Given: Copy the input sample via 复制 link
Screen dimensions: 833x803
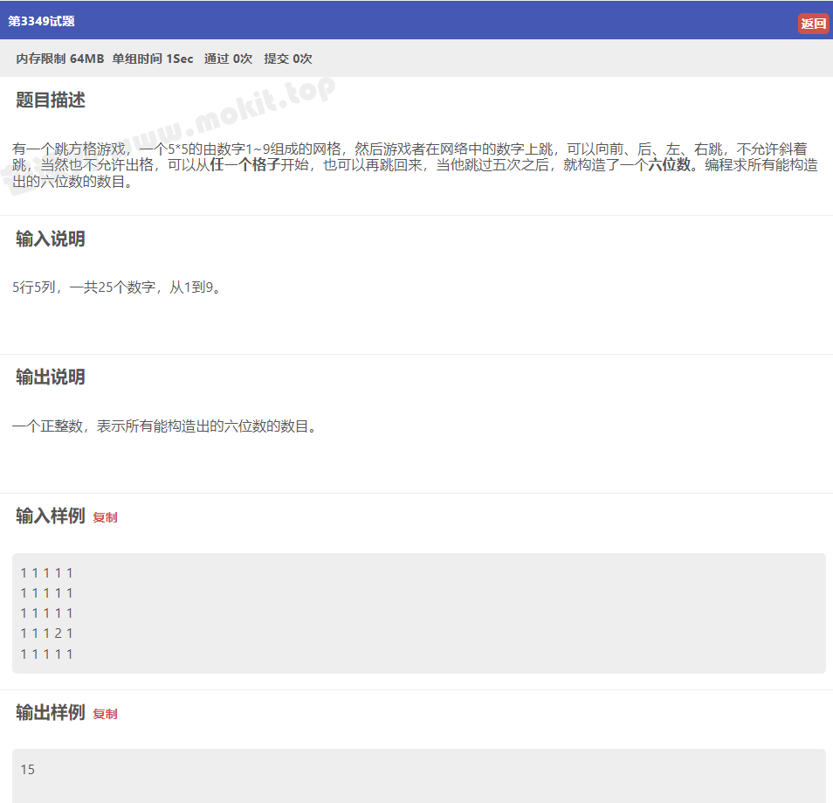Looking at the screenshot, I should point(105,517).
